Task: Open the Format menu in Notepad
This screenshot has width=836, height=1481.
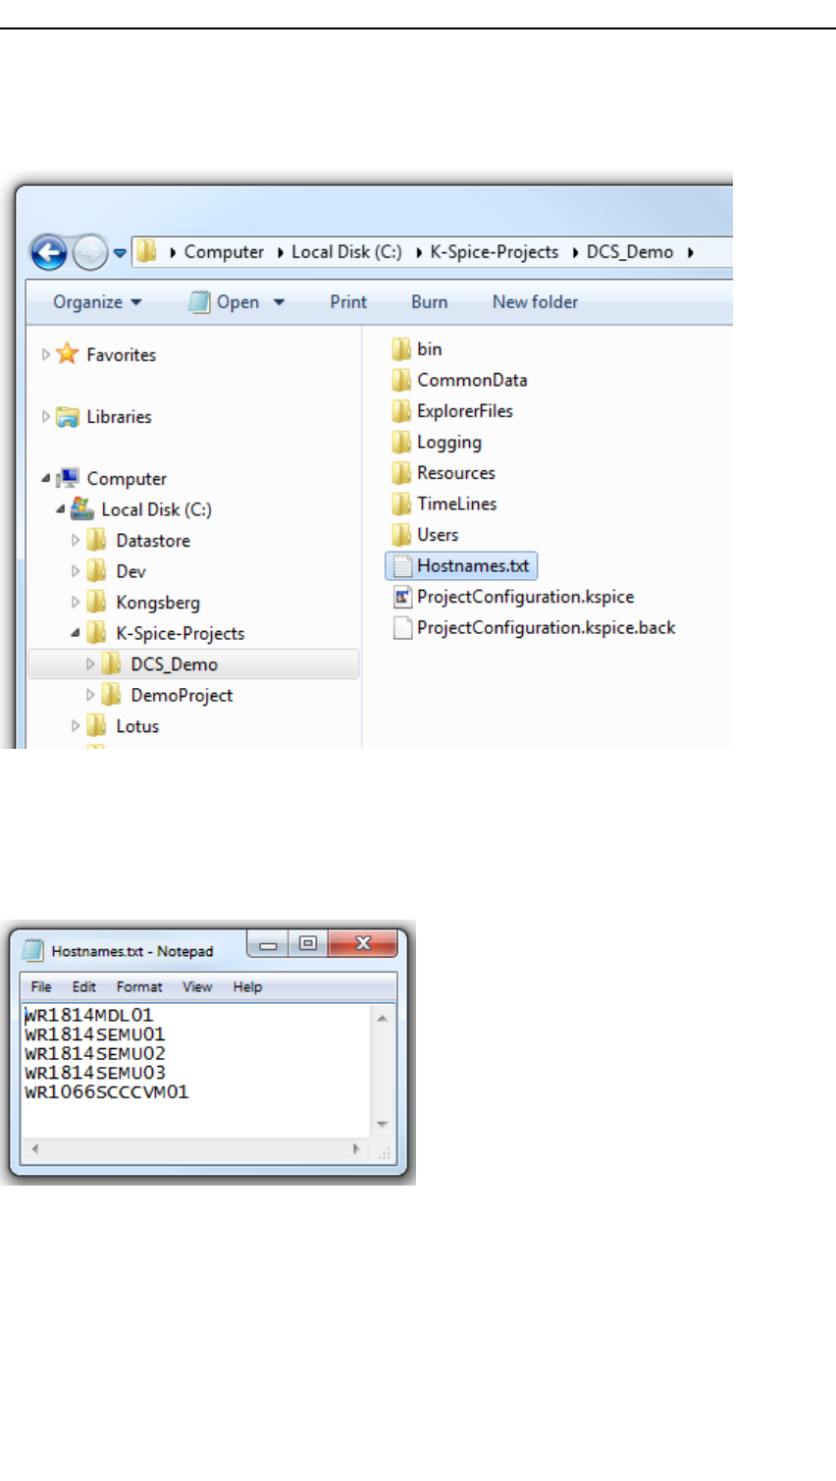Action: click(139, 986)
